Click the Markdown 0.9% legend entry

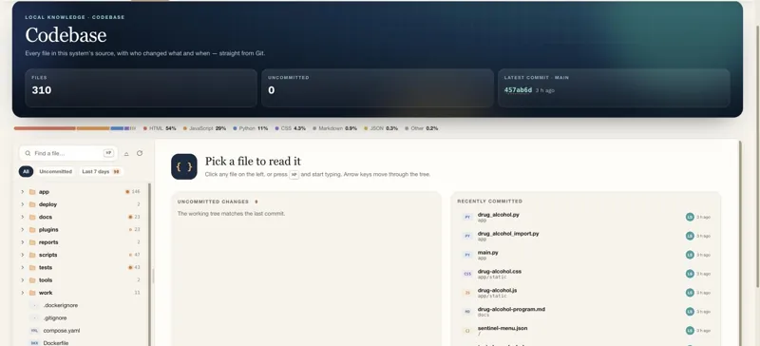335,128
